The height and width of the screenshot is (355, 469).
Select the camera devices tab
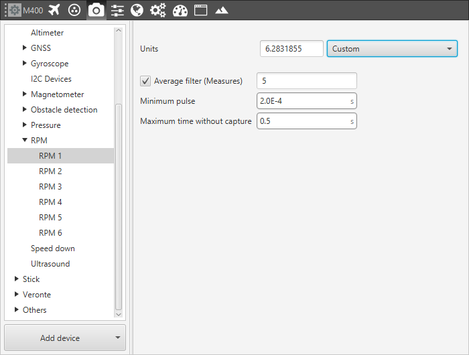pyautogui.click(x=96, y=11)
